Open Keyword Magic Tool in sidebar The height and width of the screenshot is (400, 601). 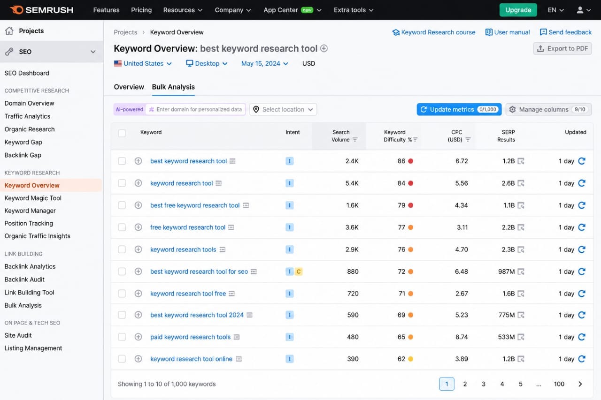click(x=33, y=198)
